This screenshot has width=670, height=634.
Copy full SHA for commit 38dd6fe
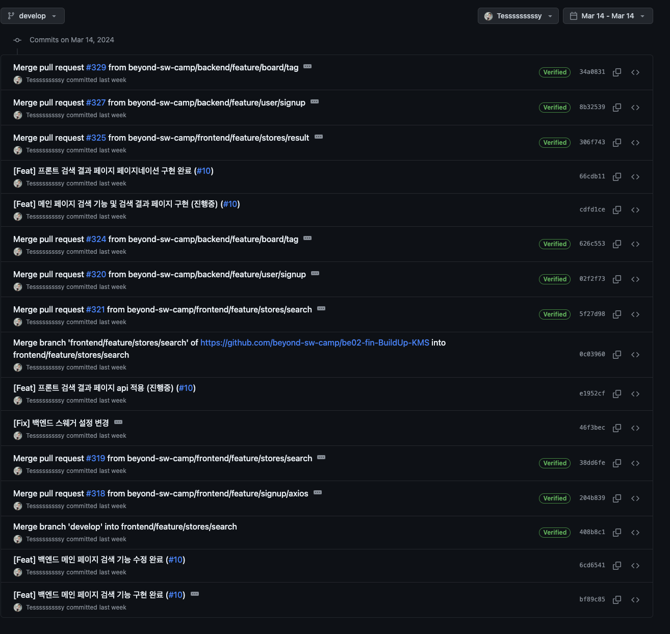click(x=617, y=463)
